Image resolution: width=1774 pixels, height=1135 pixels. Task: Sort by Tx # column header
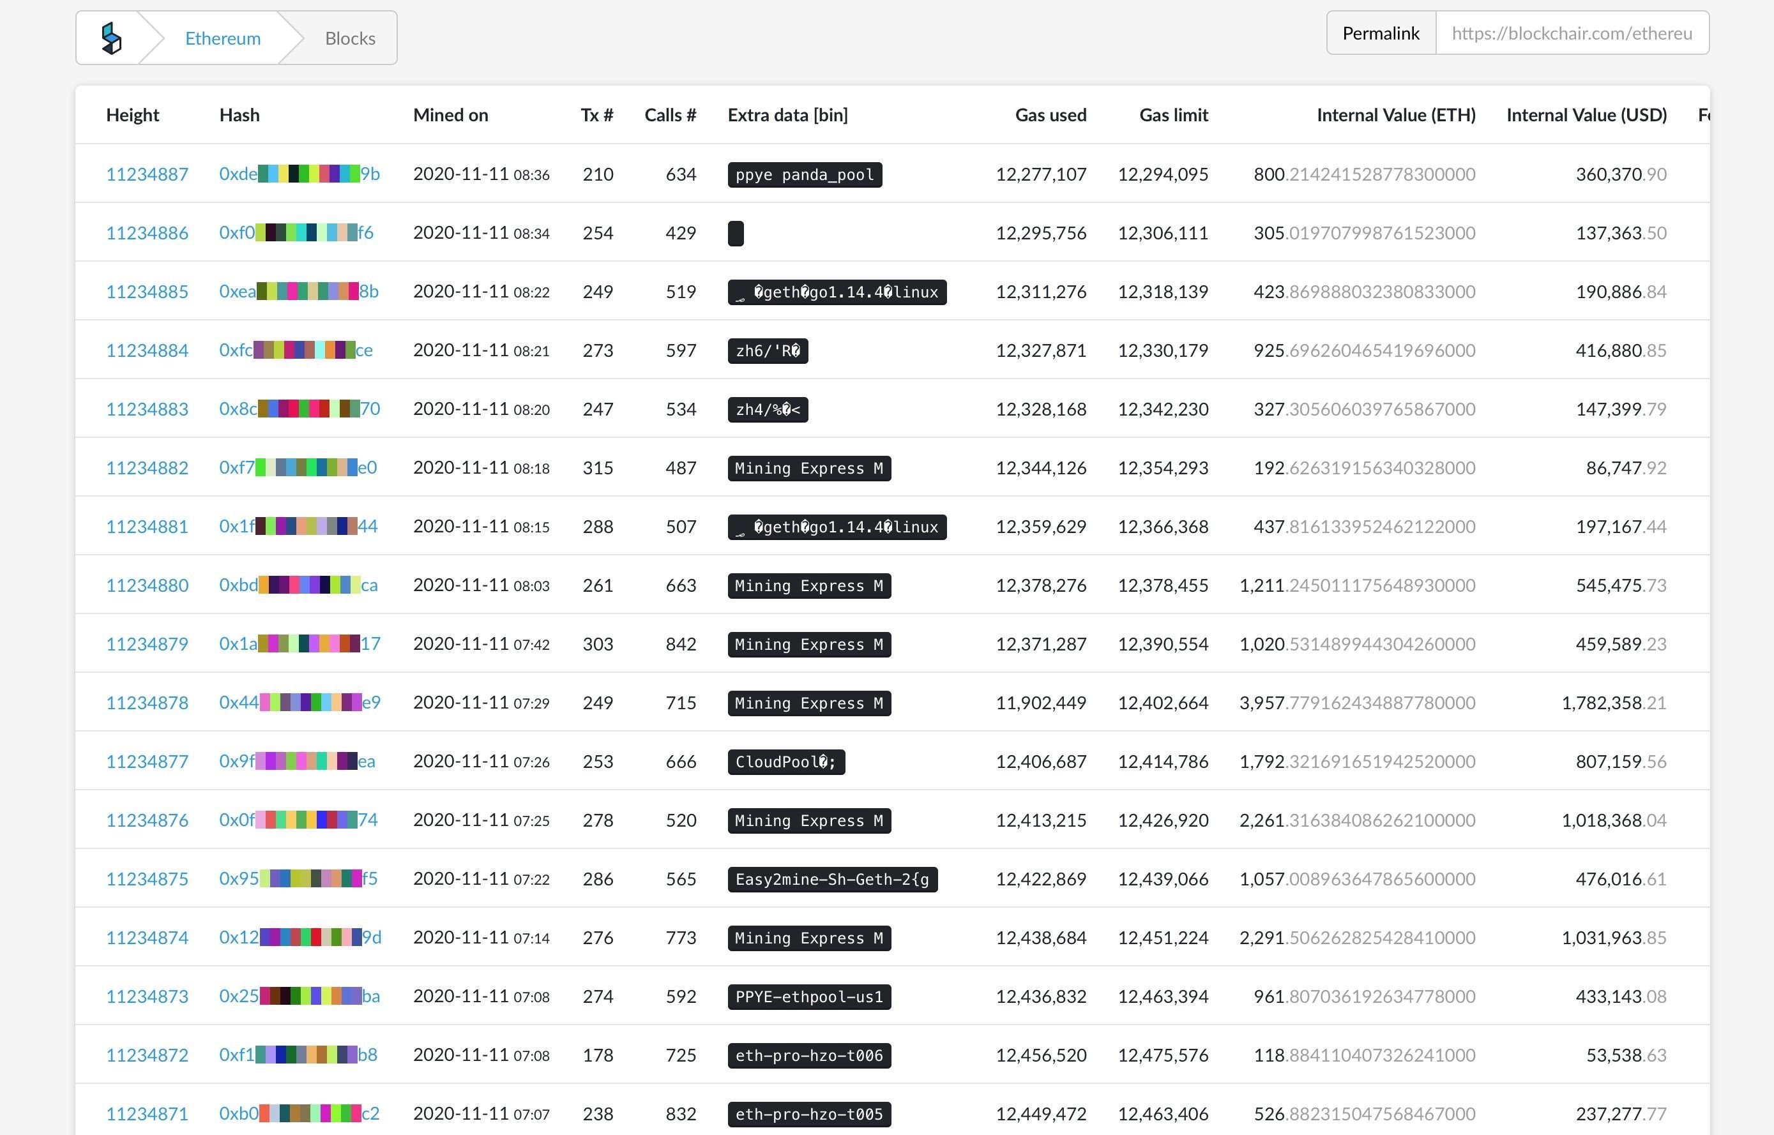pos(597,115)
